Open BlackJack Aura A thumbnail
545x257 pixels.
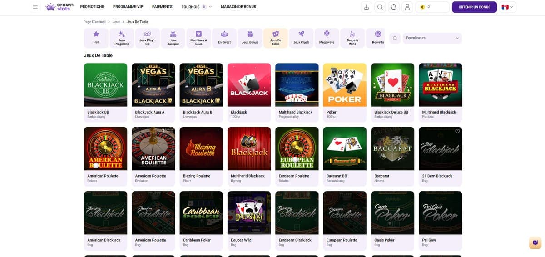pos(154,84)
